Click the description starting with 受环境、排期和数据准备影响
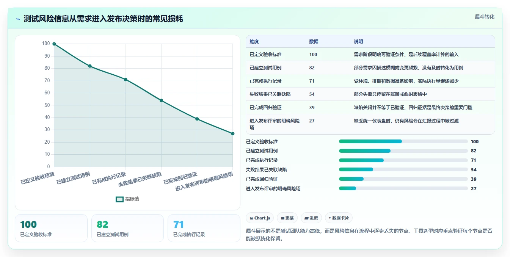The image size is (510, 257). tap(406, 81)
